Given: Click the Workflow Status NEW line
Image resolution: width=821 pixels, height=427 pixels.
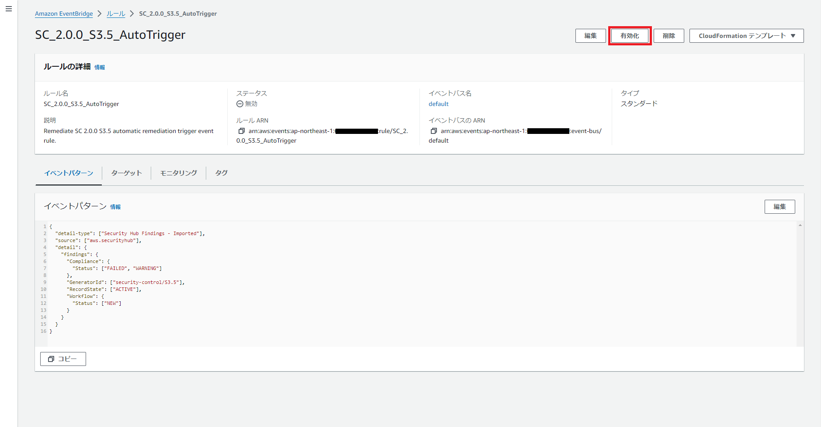Looking at the screenshot, I should (x=97, y=303).
